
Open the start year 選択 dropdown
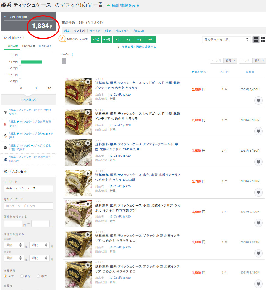coord(13,245)
